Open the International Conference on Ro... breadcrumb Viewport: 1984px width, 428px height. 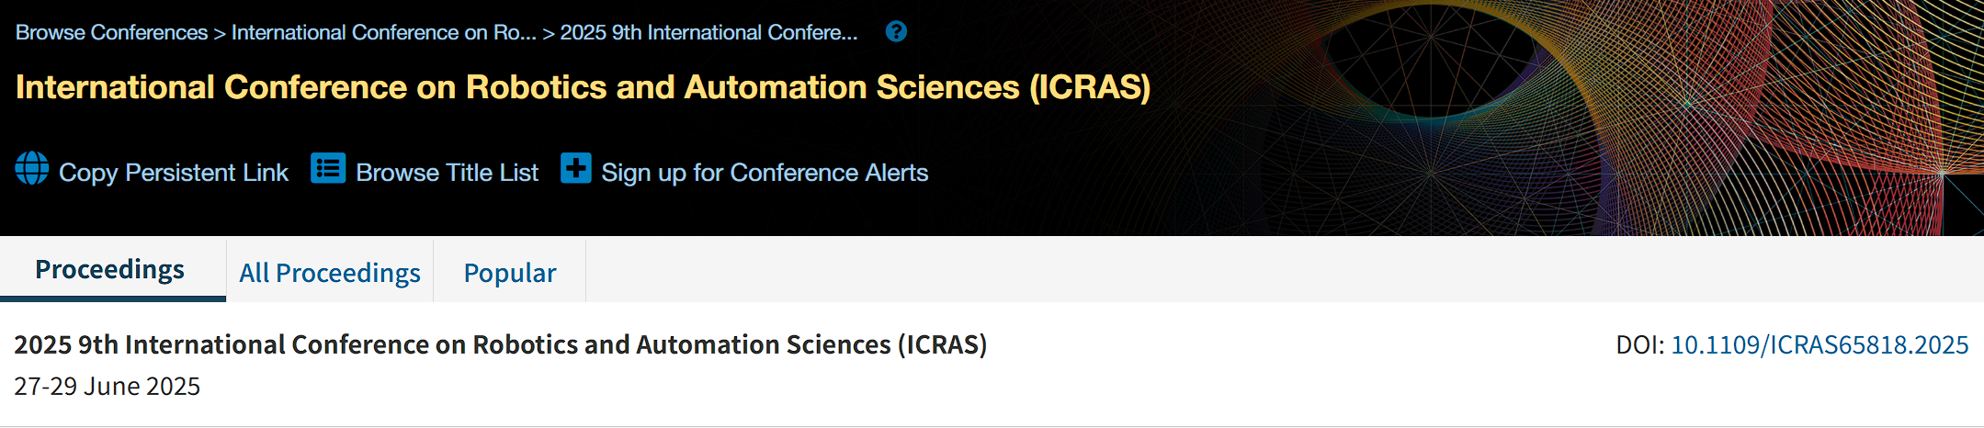(x=383, y=33)
